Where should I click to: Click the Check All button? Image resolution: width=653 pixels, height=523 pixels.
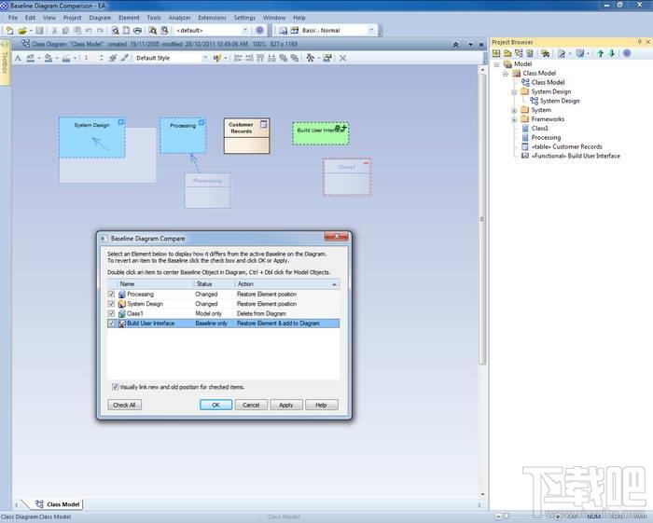click(124, 405)
